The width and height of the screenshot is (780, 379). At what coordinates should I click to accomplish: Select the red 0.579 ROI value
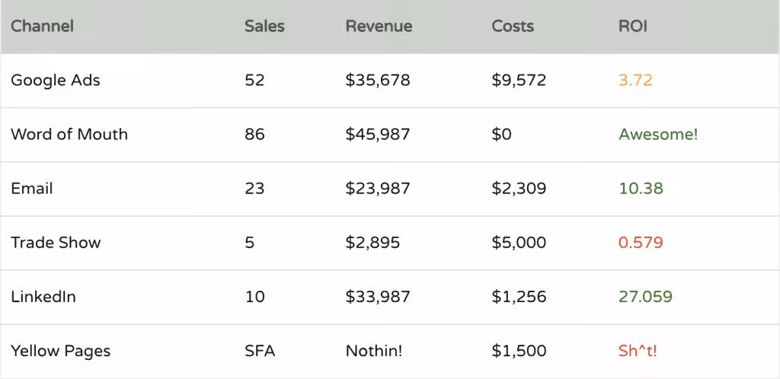641,243
